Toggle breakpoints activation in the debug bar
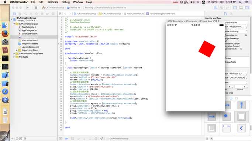Image resolution: width=252 pixels, height=141 pixels. pyautogui.click(x=66, y=138)
